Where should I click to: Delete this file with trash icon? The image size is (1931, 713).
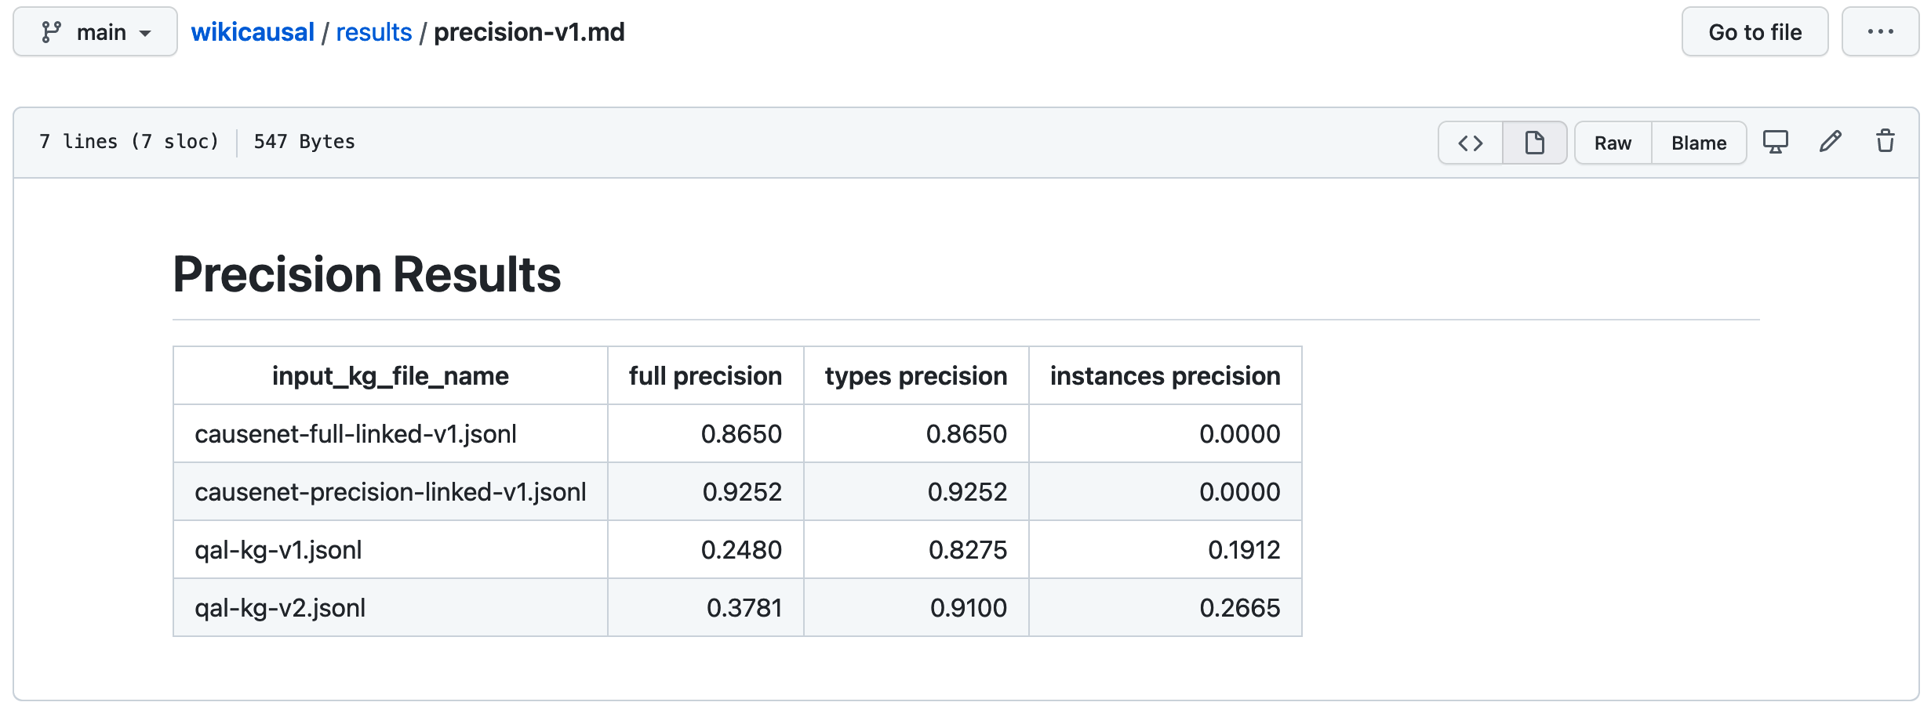[1886, 142]
